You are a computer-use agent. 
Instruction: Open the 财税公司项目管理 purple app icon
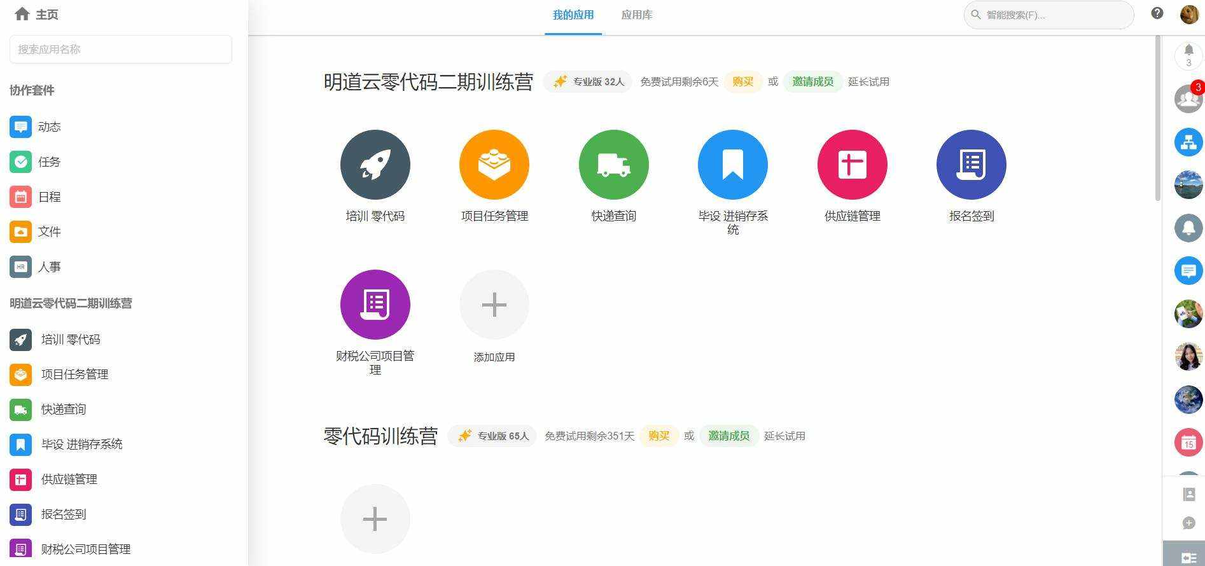click(375, 305)
